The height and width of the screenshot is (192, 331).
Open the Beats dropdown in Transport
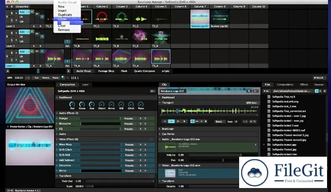219,121
